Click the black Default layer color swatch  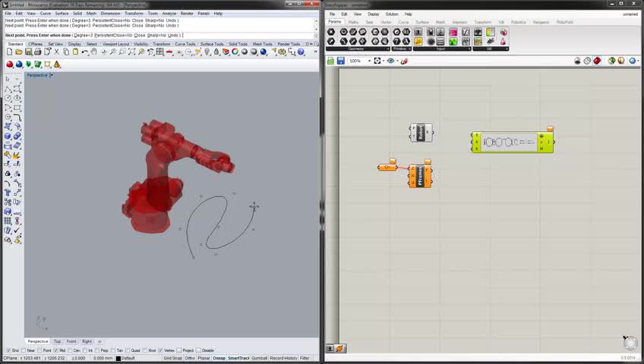tap(119, 358)
